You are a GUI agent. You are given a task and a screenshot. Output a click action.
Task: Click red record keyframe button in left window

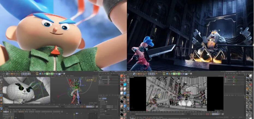82,106
